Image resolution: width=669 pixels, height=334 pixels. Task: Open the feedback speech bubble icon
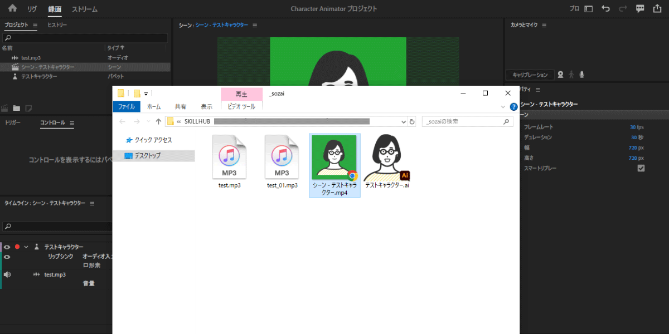point(640,9)
